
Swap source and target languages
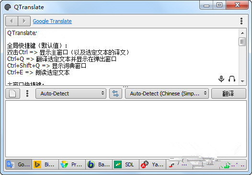[x=115, y=93]
